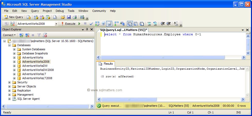This screenshot has height=116, width=252.
Task: Open the Community menu
Action: tap(99, 11)
